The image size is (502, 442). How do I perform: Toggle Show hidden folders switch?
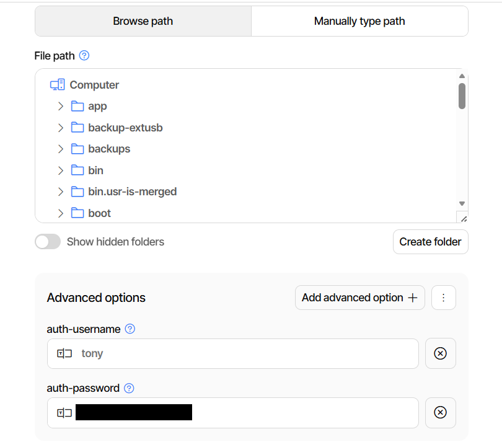(48, 242)
